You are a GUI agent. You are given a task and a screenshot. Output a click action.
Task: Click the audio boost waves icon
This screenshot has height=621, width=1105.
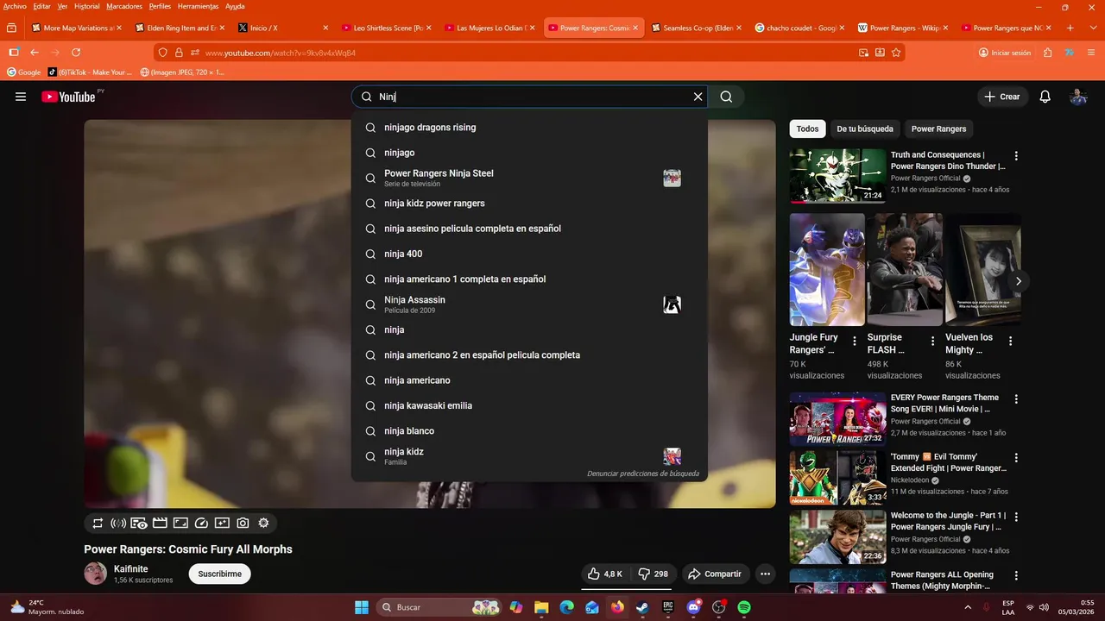tap(118, 523)
